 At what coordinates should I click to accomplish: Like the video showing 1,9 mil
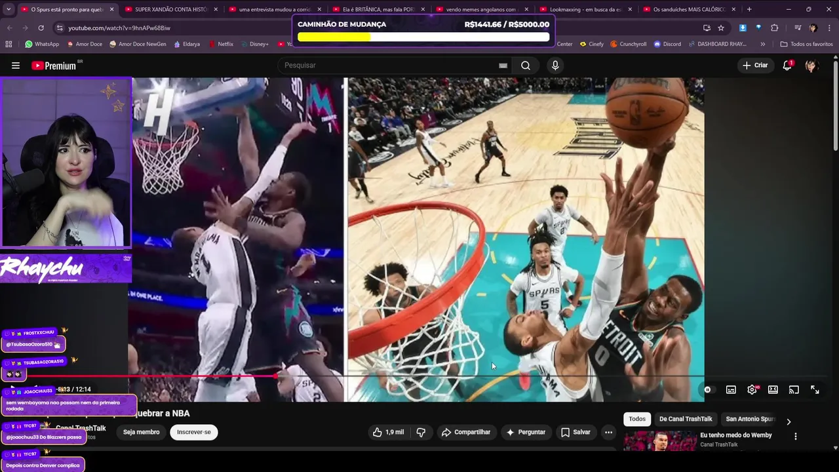pos(389,432)
